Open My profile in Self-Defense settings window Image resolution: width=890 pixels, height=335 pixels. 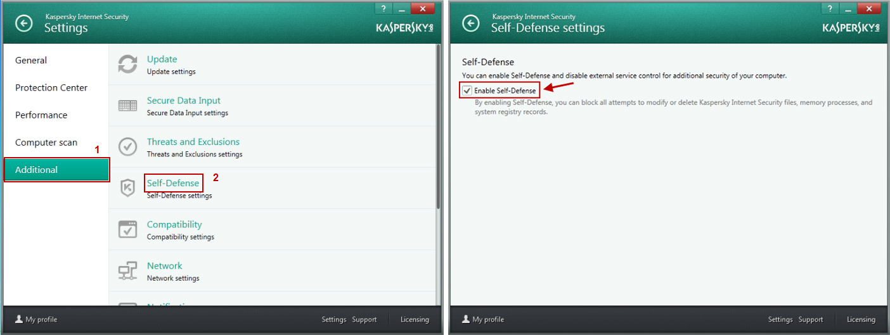click(x=483, y=320)
